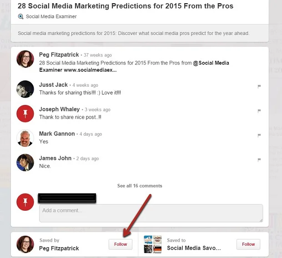Report Mark Gannon's comment with flag icon
The width and height of the screenshot is (282, 258).
click(259, 135)
